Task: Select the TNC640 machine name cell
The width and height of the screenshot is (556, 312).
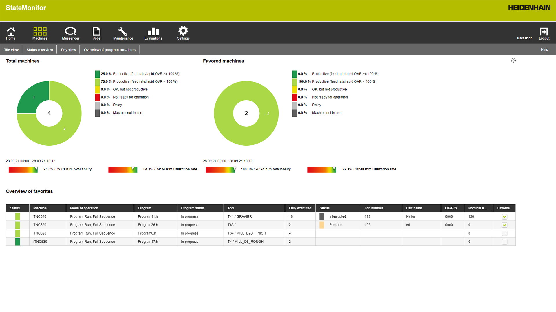Action: (x=47, y=216)
